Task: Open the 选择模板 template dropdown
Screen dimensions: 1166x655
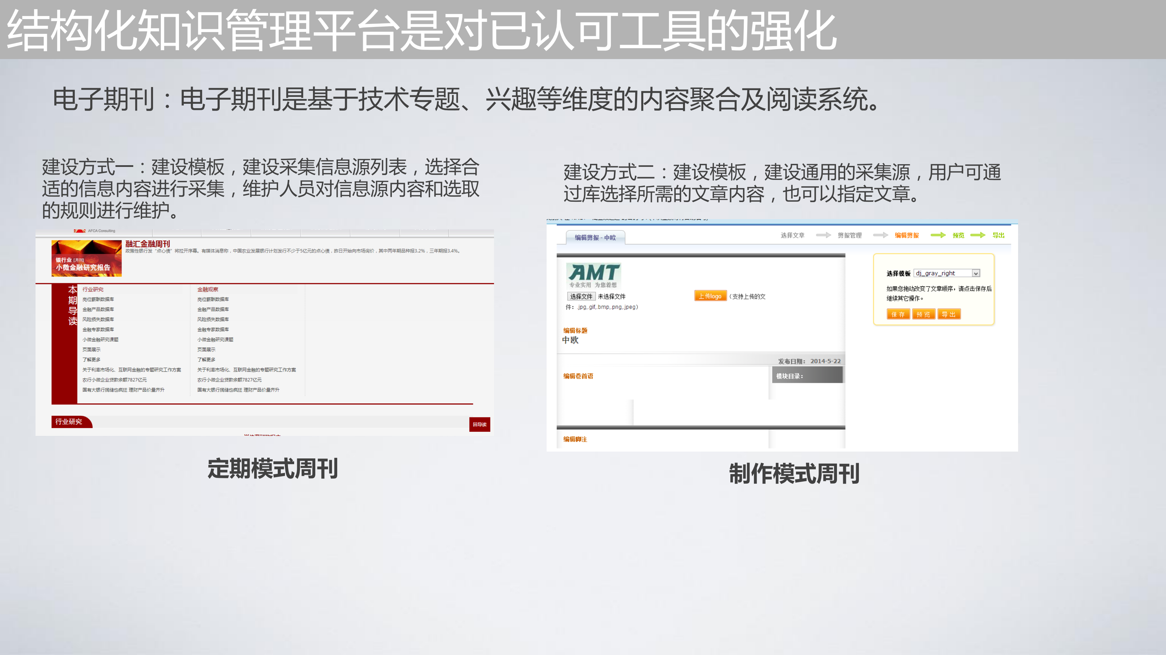Action: coord(946,273)
